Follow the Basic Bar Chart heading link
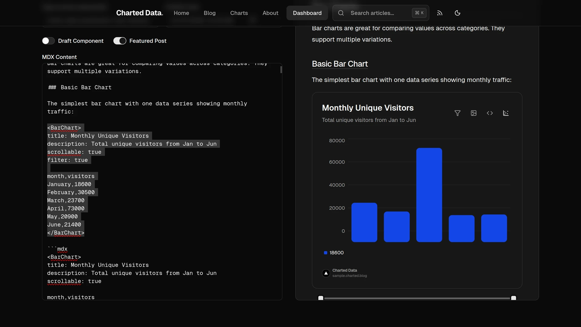The image size is (581, 327). (340, 64)
